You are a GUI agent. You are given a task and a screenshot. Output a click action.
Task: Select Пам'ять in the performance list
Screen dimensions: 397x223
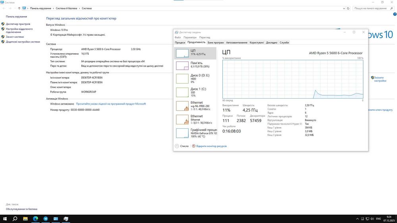pyautogui.click(x=195, y=66)
